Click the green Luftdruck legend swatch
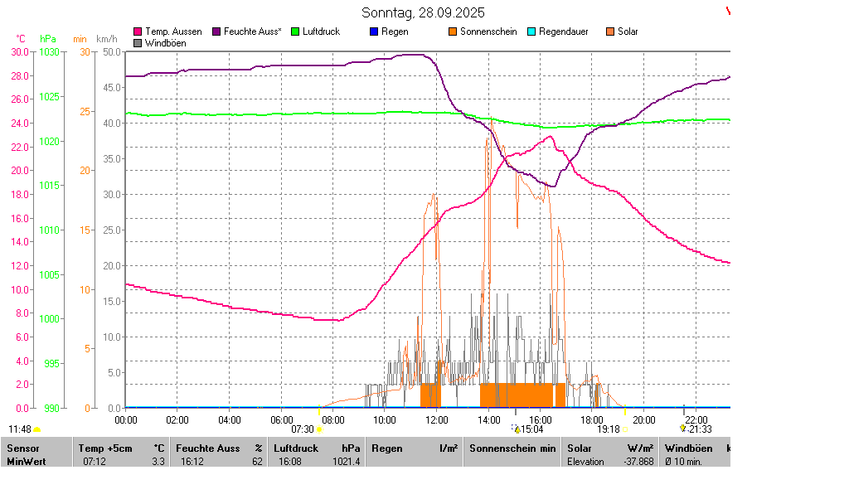The width and height of the screenshot is (849, 504). 296,31
